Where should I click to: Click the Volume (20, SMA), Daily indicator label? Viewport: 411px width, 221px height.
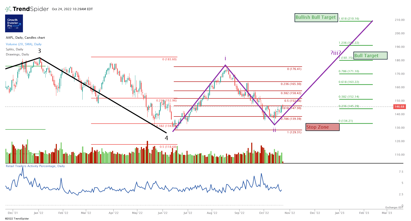pyautogui.click(x=23, y=44)
